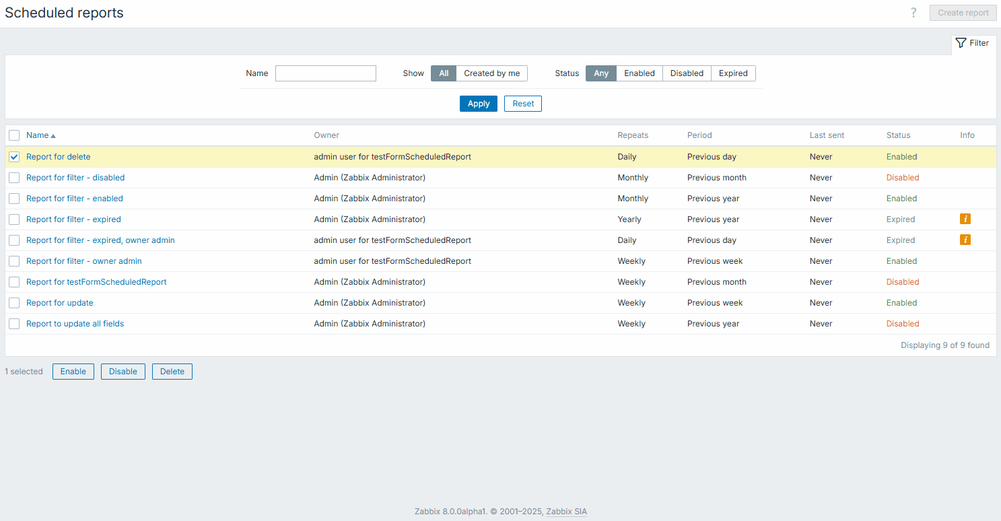Filter status by Expired
Image resolution: width=1001 pixels, height=521 pixels.
point(732,73)
